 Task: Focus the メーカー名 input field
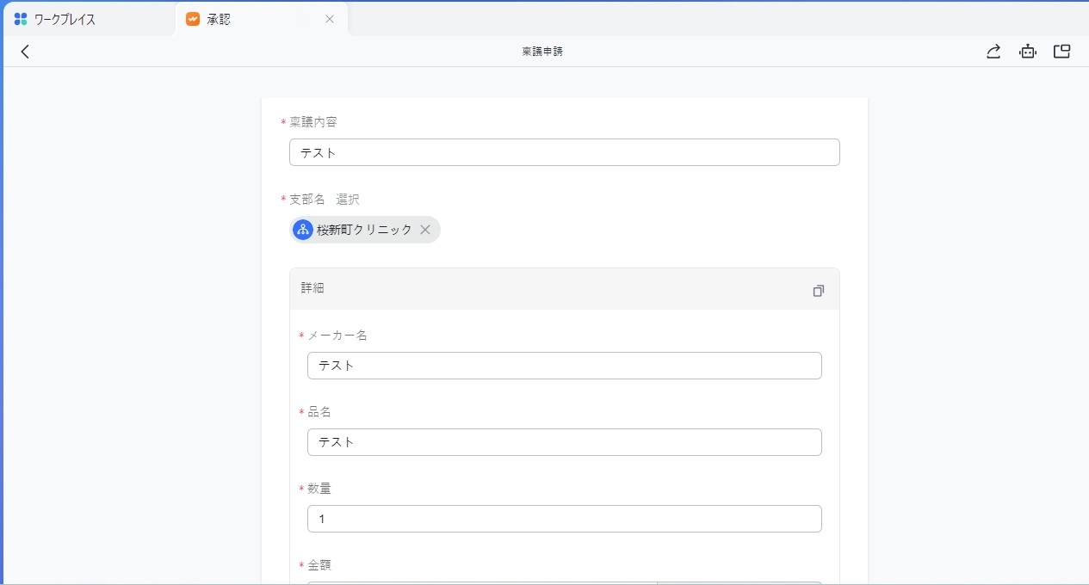565,366
